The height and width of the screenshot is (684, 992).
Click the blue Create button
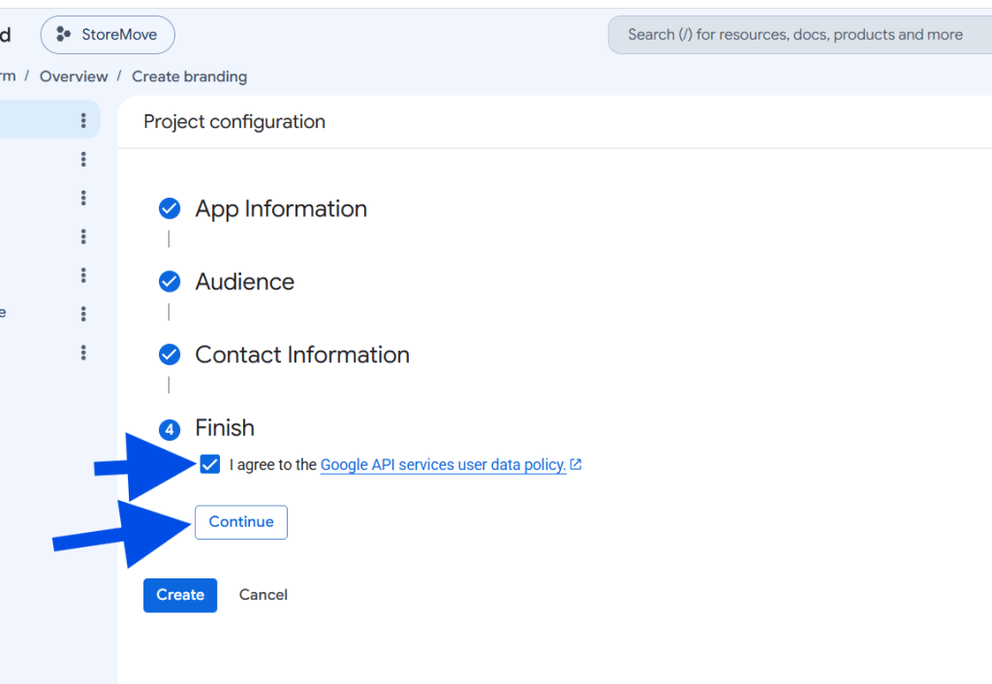pos(180,596)
